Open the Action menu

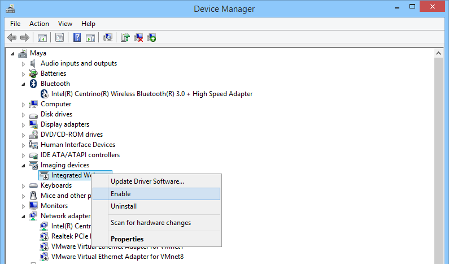(39, 24)
